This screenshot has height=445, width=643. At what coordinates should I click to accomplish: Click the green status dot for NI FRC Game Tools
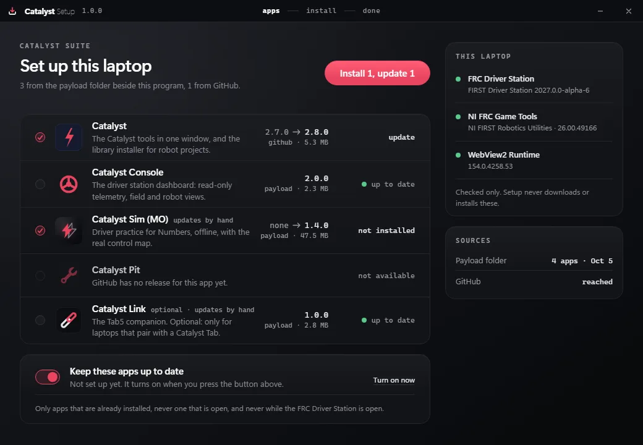click(x=458, y=117)
